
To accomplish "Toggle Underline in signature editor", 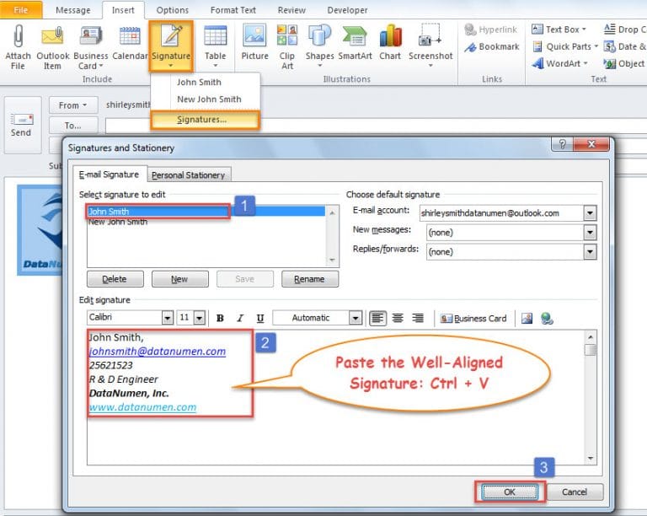I will click(x=260, y=318).
